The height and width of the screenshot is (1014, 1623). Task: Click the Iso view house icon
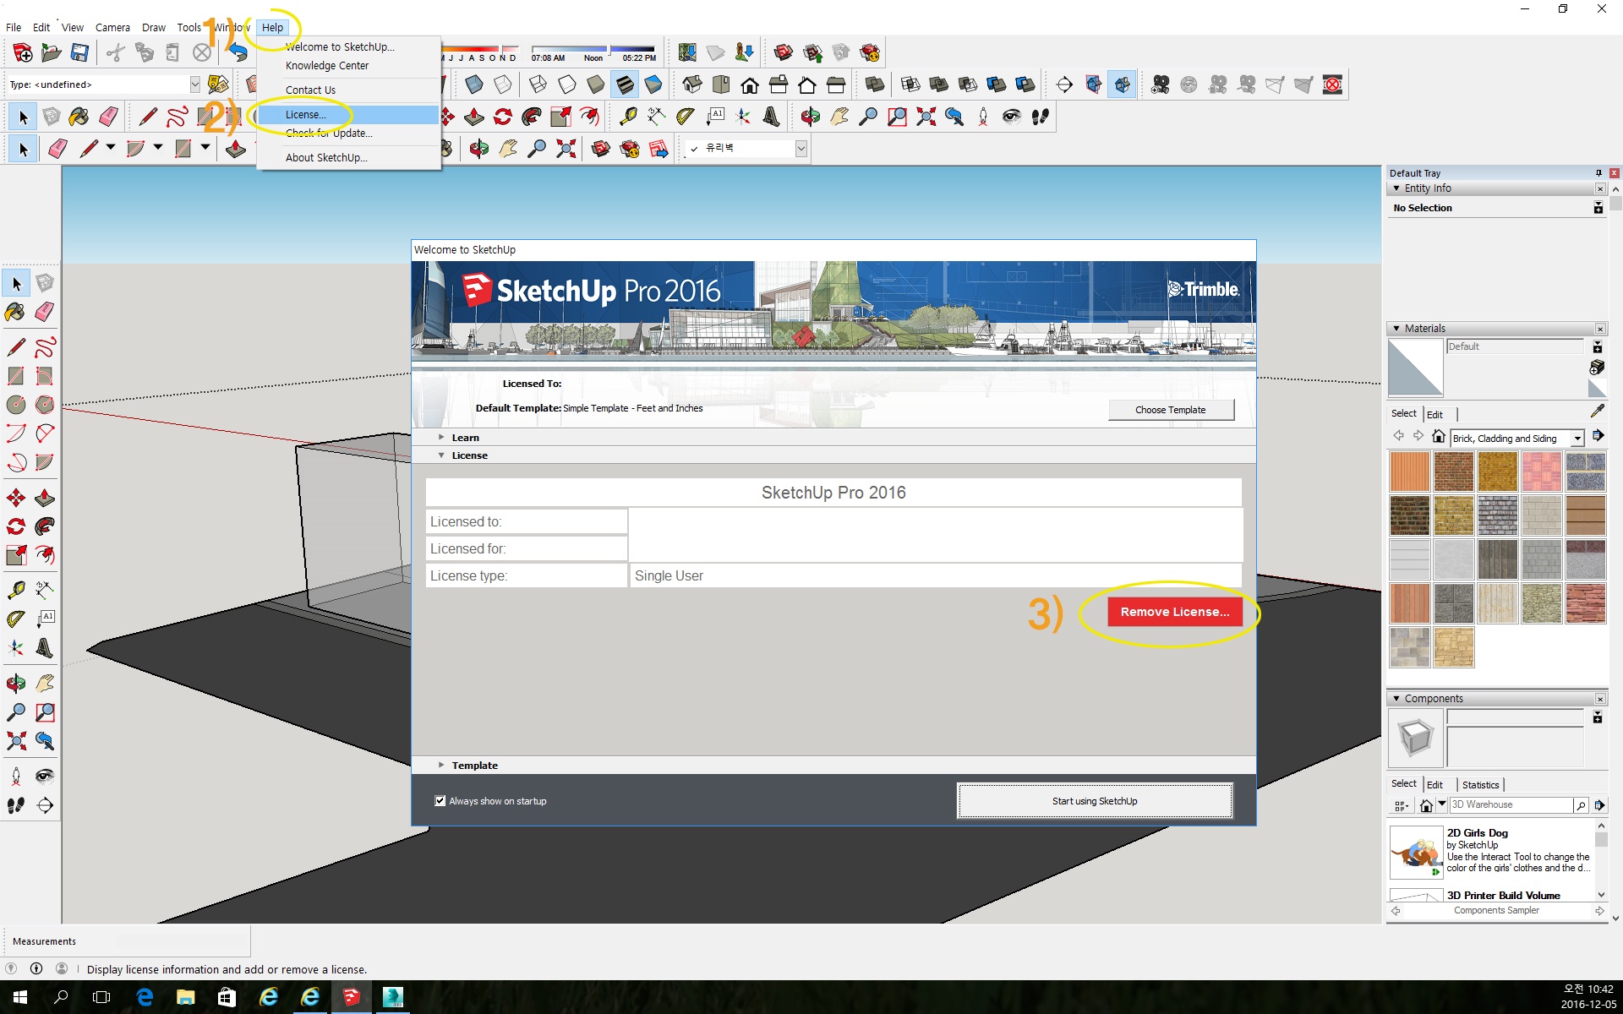point(692,84)
